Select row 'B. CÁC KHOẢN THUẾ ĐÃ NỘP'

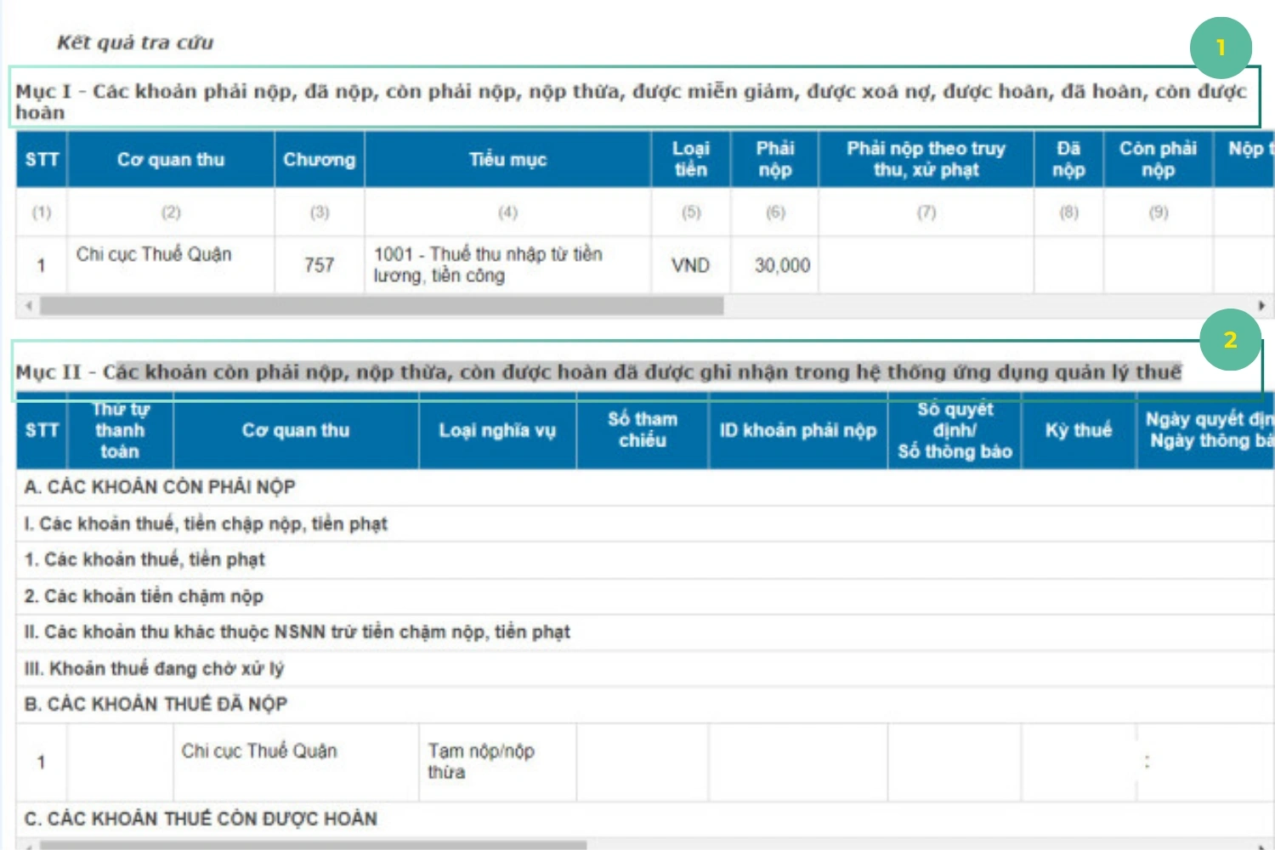coord(644,705)
